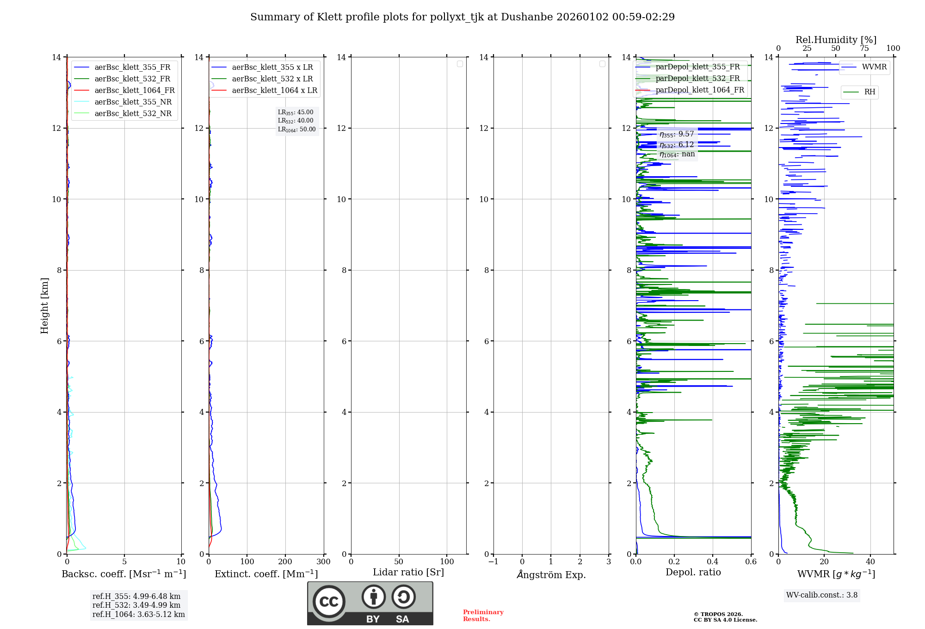Click the parDepol_klett_532_FR legend label

tap(697, 79)
